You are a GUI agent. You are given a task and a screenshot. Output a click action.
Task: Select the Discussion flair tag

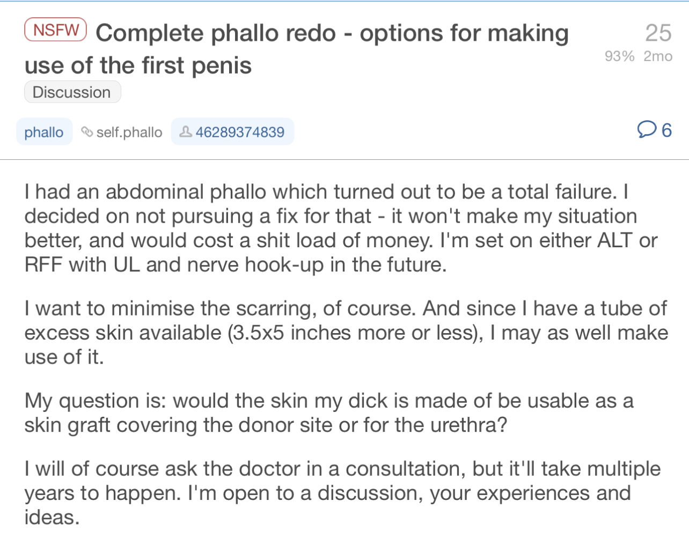click(x=72, y=92)
